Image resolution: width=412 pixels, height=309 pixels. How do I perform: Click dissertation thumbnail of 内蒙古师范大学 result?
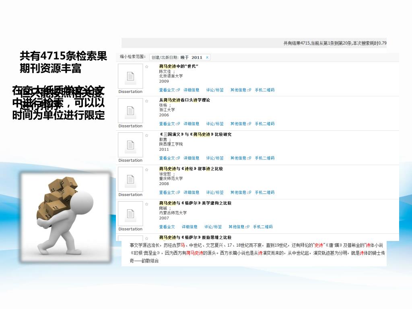point(130,214)
